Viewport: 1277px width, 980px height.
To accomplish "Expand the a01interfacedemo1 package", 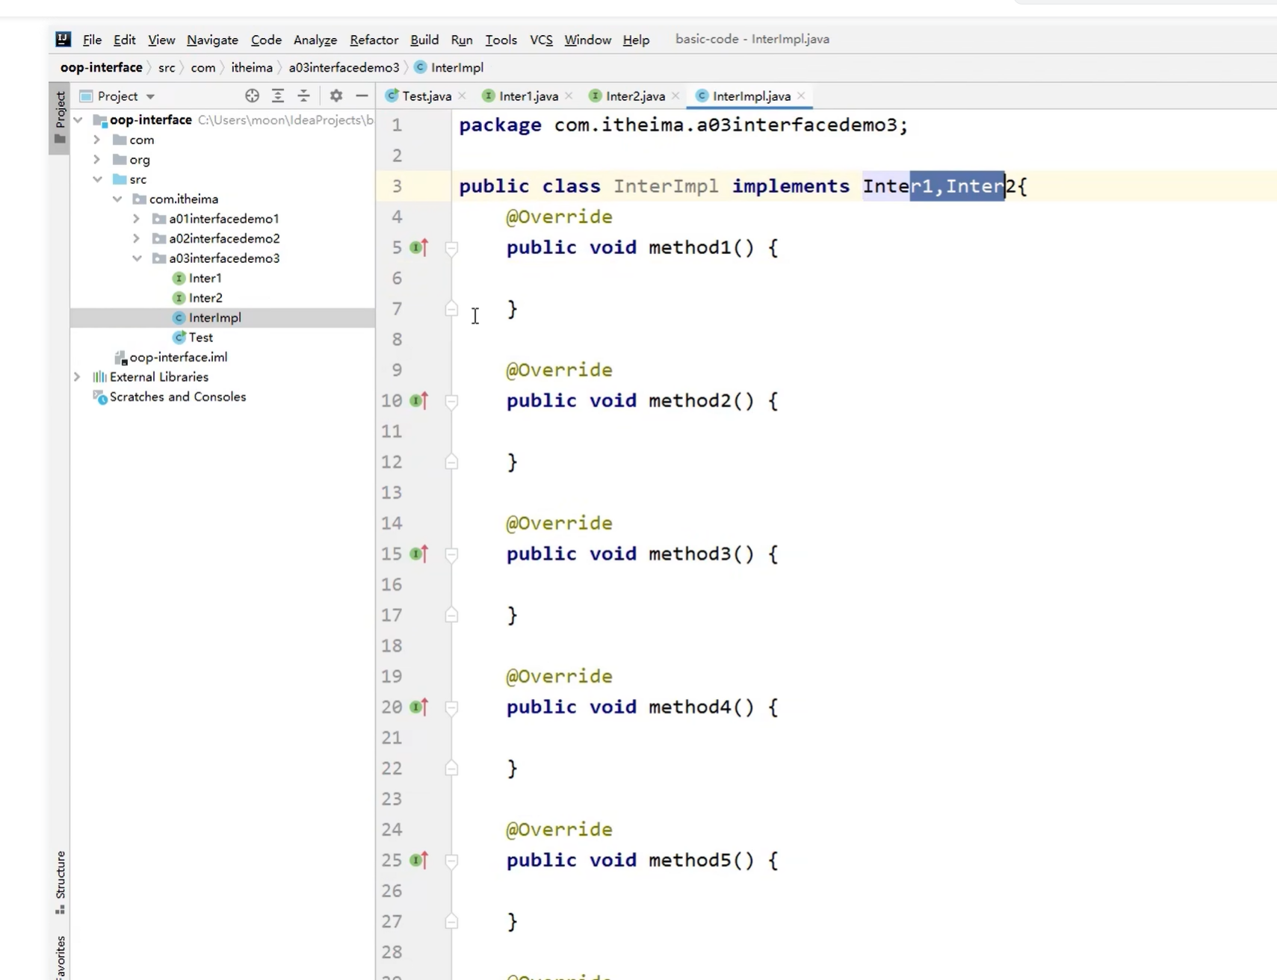I will tap(135, 218).
